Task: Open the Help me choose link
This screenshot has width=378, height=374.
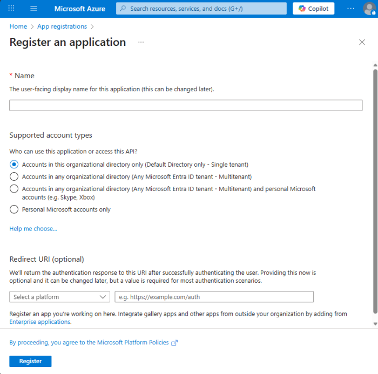Action: click(33, 229)
